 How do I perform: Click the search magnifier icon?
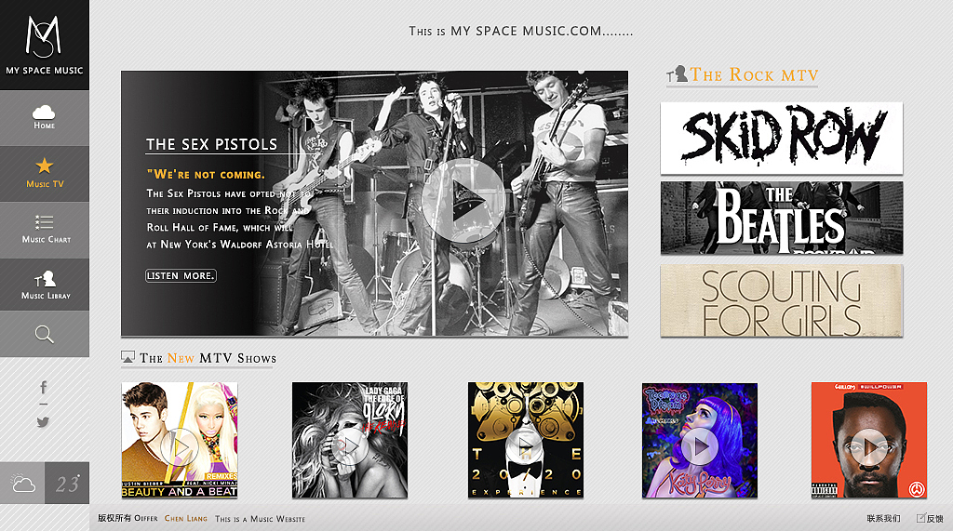(45, 334)
